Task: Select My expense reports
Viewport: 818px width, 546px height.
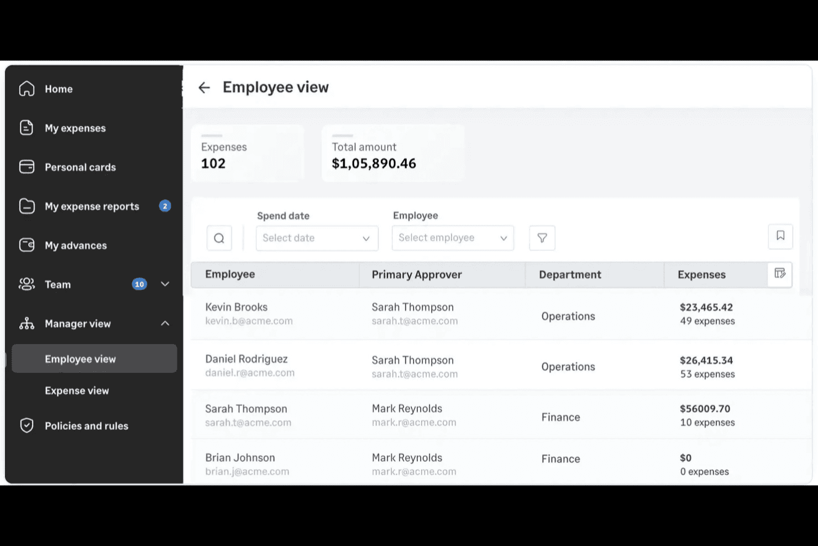Action: (92, 206)
